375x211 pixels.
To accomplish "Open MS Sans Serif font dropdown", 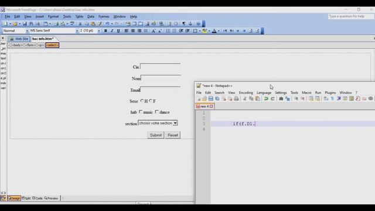I will coord(77,31).
